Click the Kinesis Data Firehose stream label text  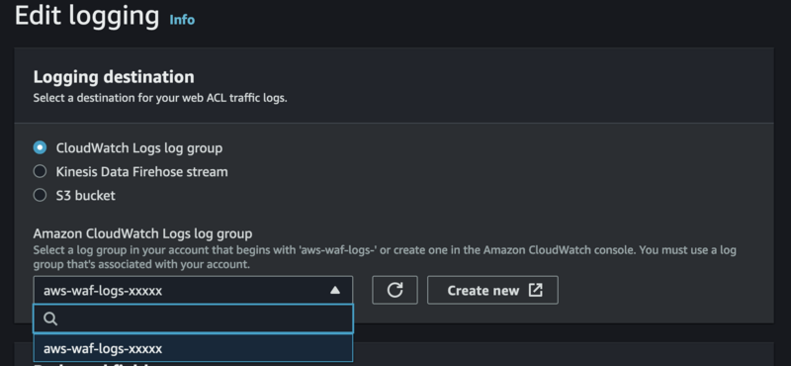tap(141, 172)
